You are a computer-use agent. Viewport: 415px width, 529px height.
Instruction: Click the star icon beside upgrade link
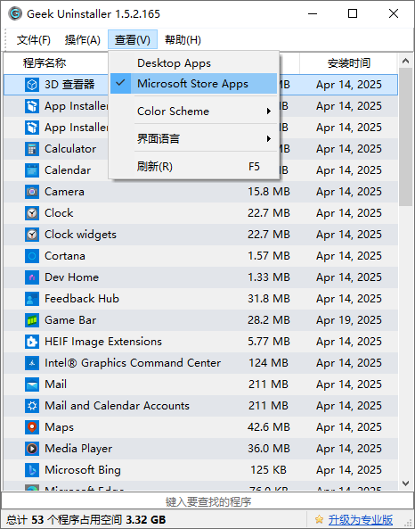tap(319, 519)
